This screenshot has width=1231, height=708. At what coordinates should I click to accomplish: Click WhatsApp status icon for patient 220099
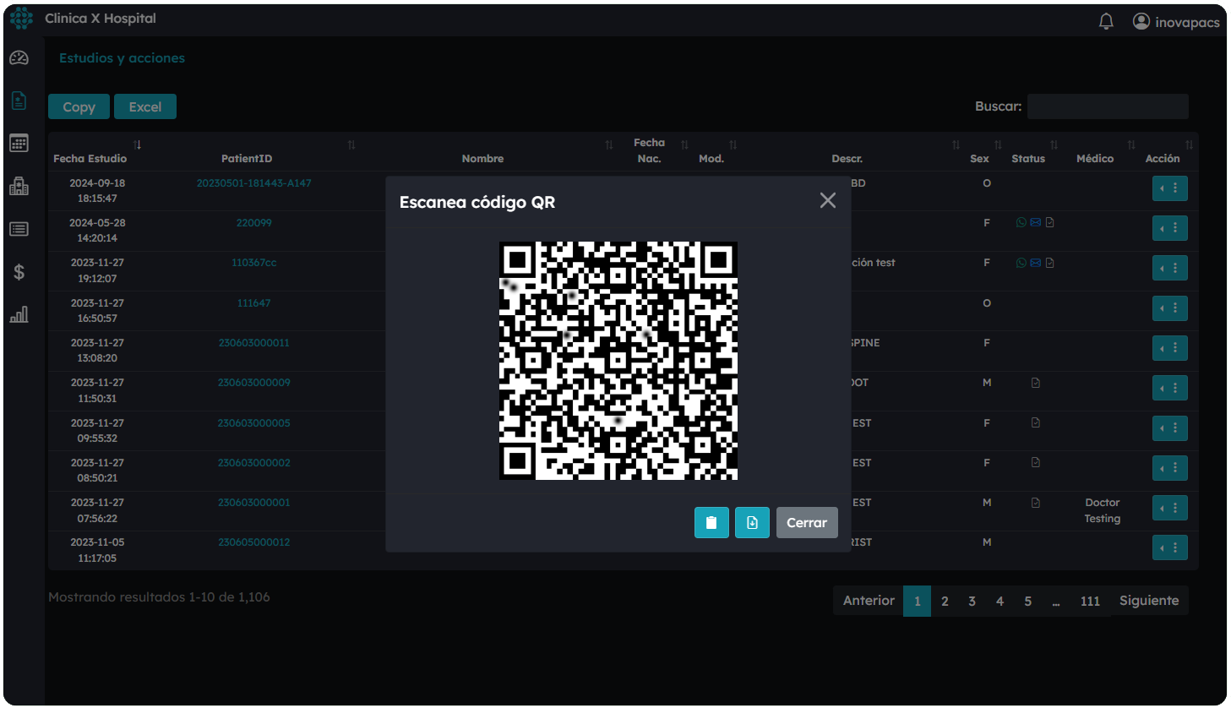click(x=1021, y=223)
